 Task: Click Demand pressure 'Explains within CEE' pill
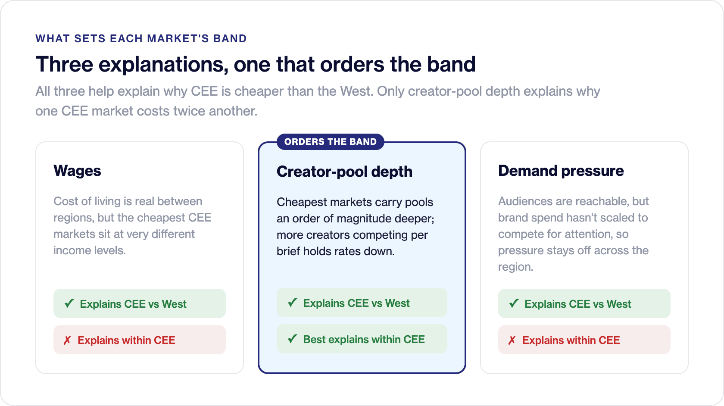tap(584, 340)
